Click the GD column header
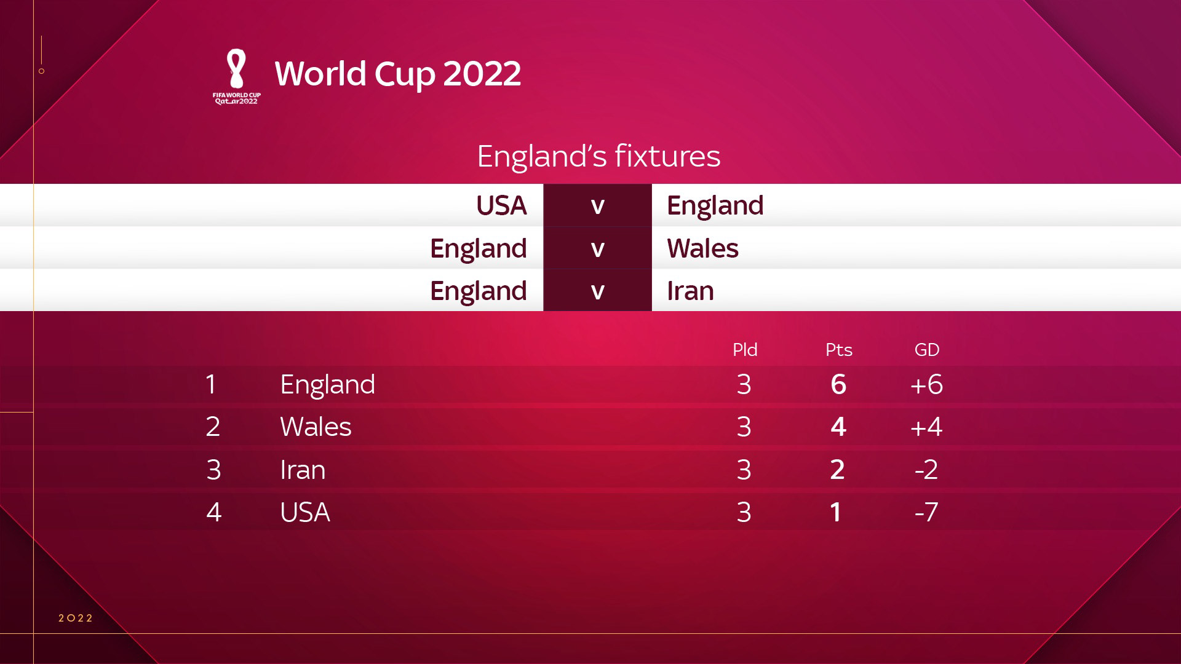The image size is (1181, 664). (926, 350)
